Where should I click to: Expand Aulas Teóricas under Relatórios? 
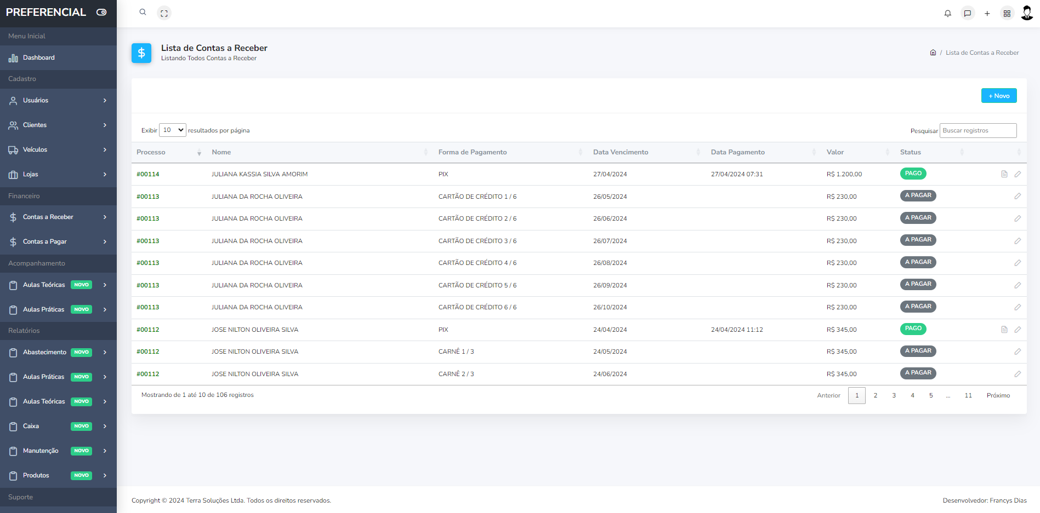point(58,402)
